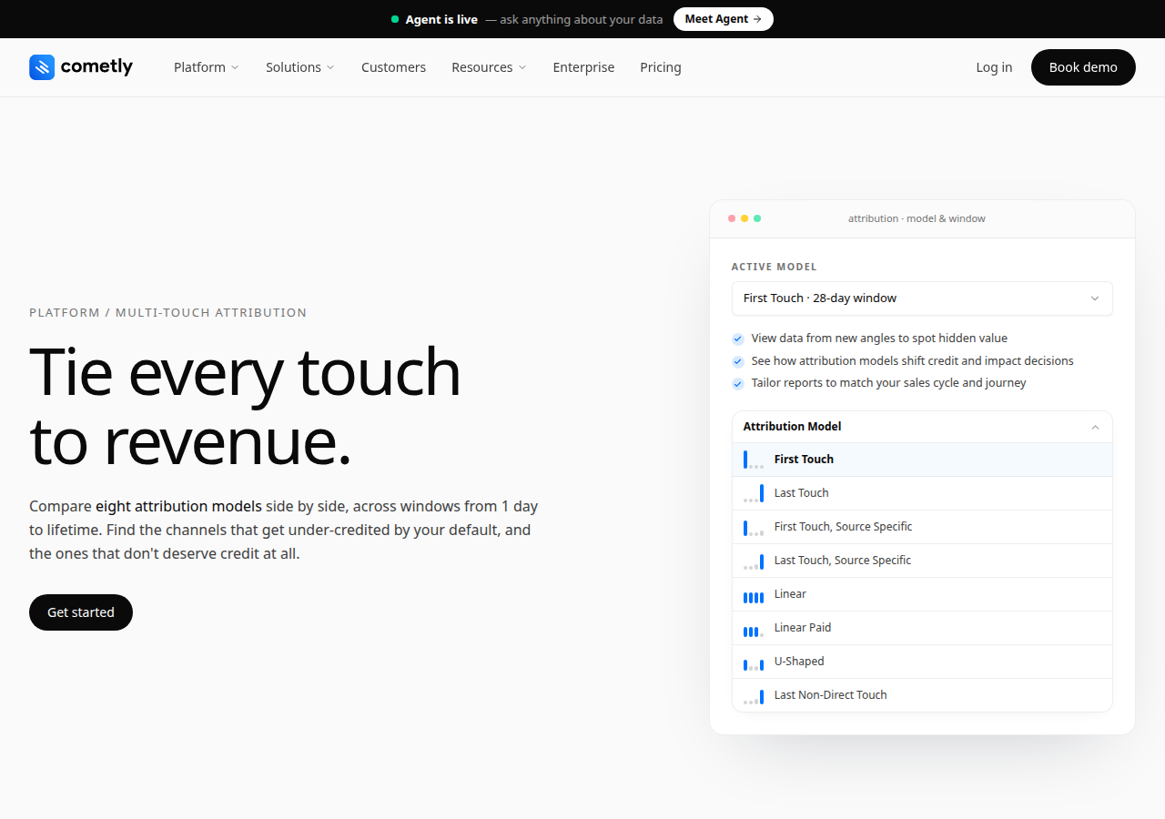The height and width of the screenshot is (819, 1165).
Task: Choose the Linear model bars icon
Action: coord(754,595)
